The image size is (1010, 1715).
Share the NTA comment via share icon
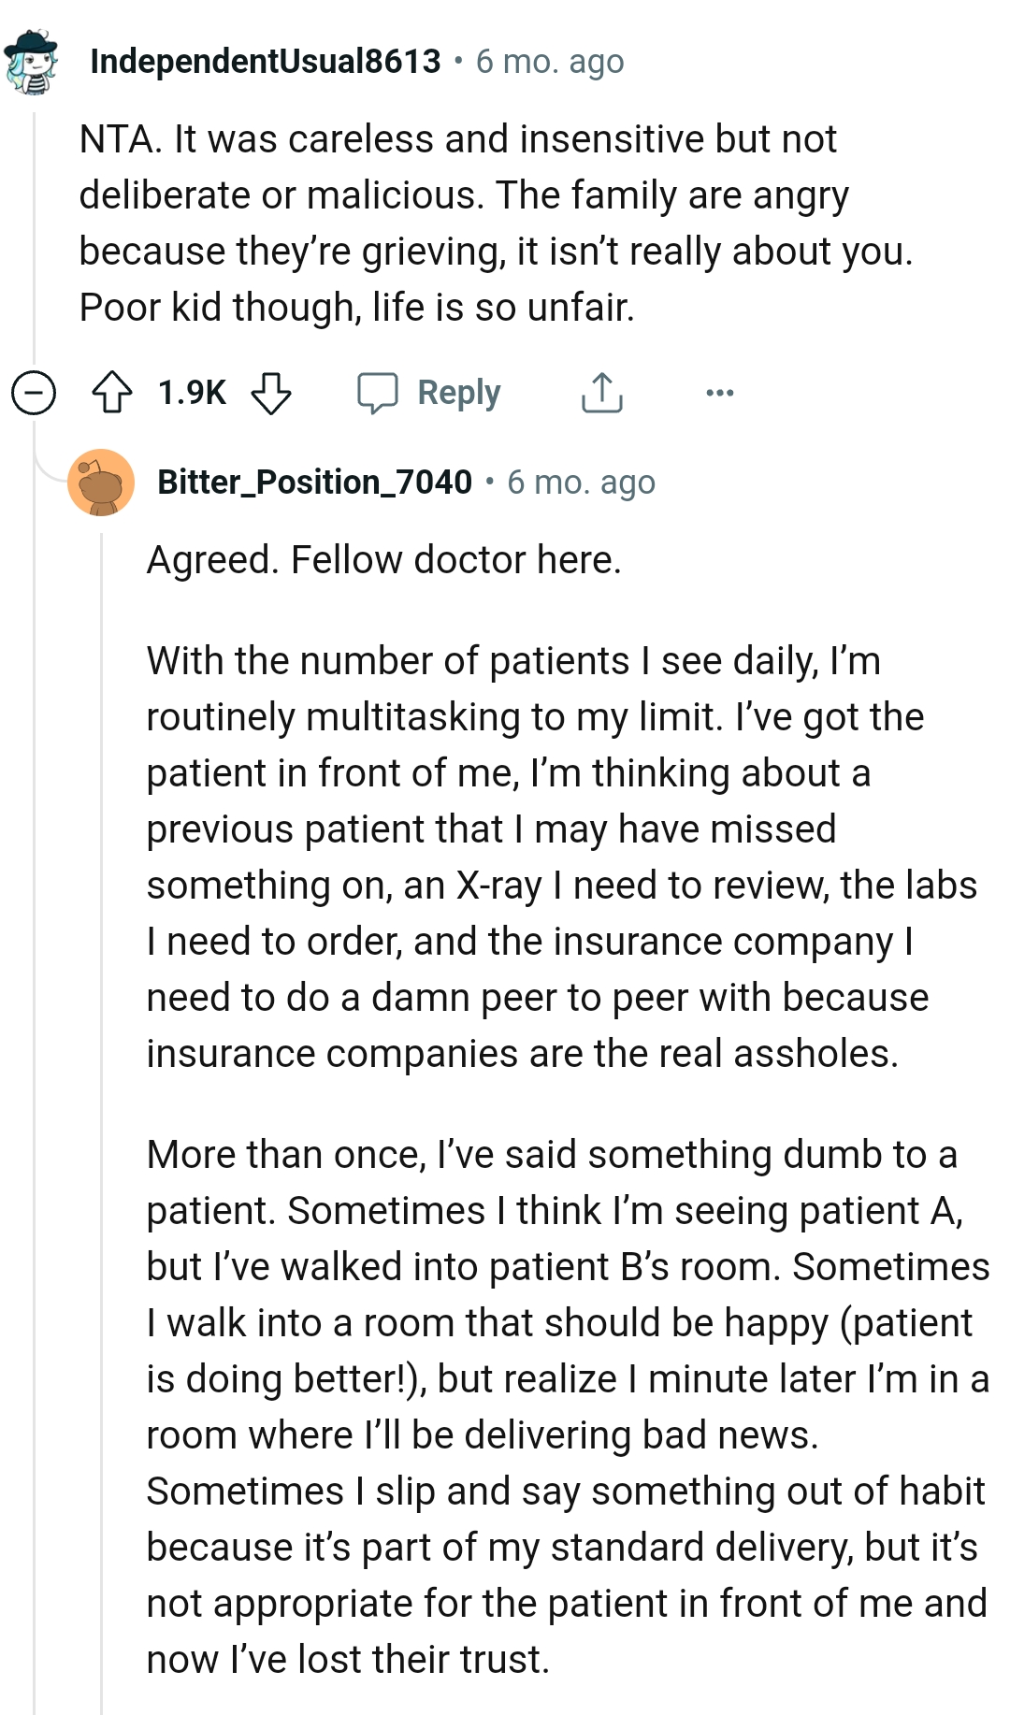click(601, 393)
